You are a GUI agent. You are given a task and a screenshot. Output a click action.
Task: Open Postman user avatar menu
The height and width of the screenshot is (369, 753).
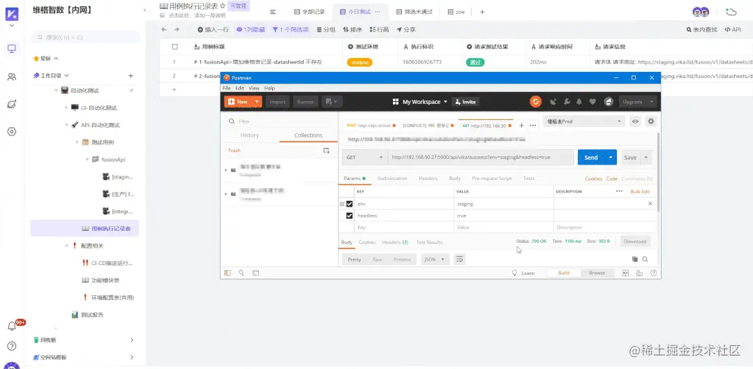609,102
